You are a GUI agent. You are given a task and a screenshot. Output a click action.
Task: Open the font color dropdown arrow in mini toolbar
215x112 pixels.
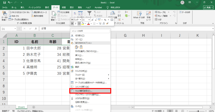click(91, 24)
